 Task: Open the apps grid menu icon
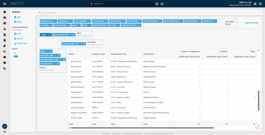click(4, 4)
